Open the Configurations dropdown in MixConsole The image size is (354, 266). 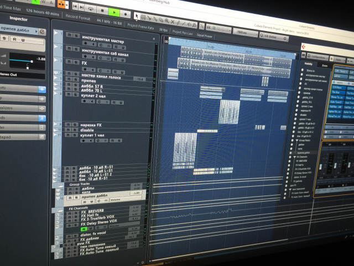[x=318, y=57]
